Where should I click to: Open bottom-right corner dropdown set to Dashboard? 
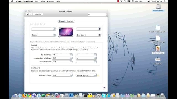[x=88, y=35]
